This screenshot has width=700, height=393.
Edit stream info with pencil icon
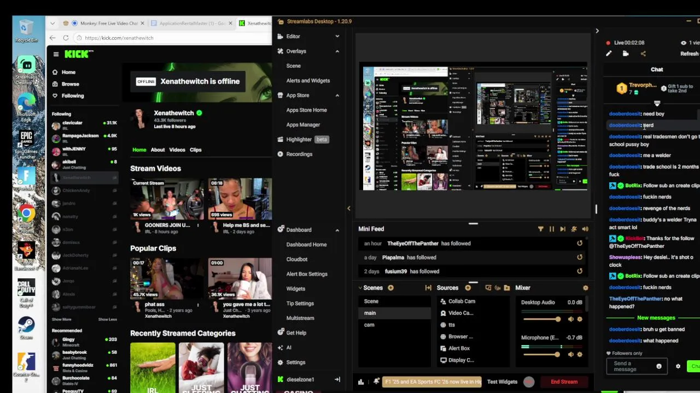pos(609,53)
